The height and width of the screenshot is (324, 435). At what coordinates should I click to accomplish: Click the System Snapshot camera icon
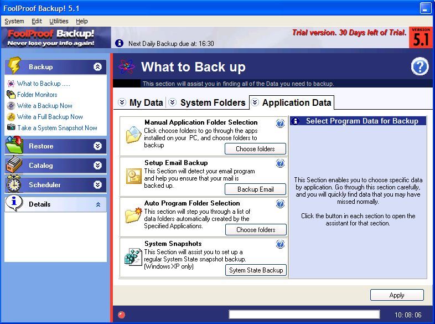tap(11, 127)
